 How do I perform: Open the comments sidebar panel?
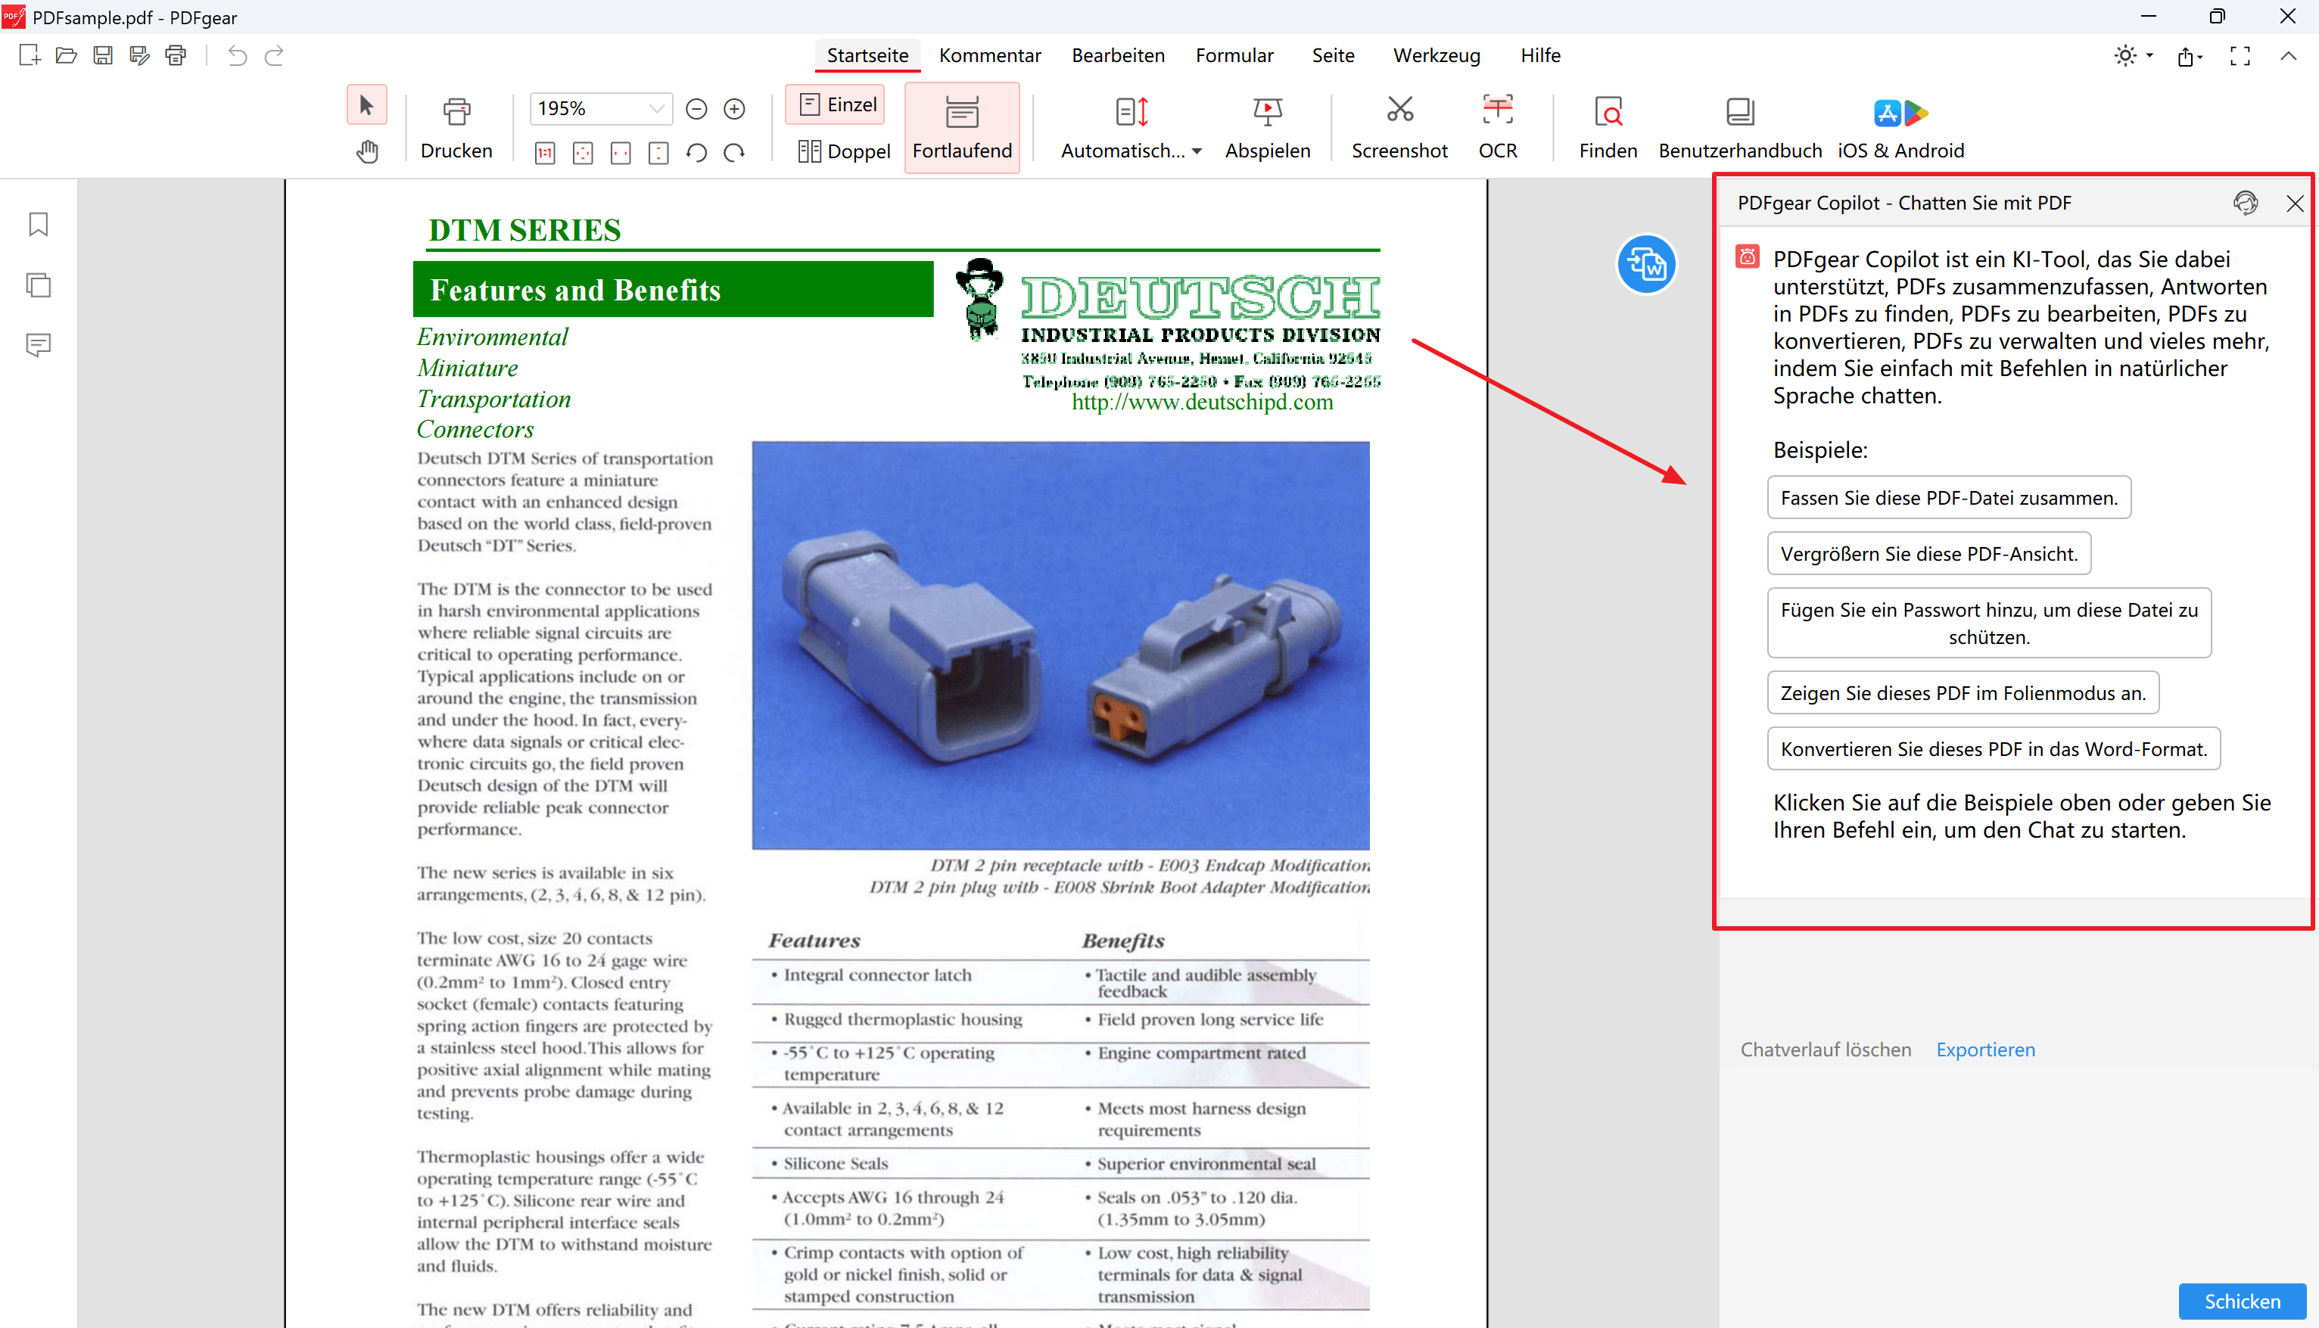click(39, 345)
